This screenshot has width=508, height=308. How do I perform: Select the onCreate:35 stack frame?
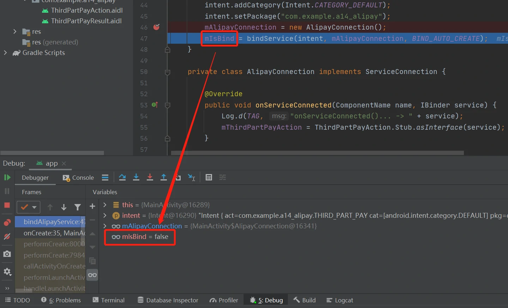pyautogui.click(x=53, y=233)
